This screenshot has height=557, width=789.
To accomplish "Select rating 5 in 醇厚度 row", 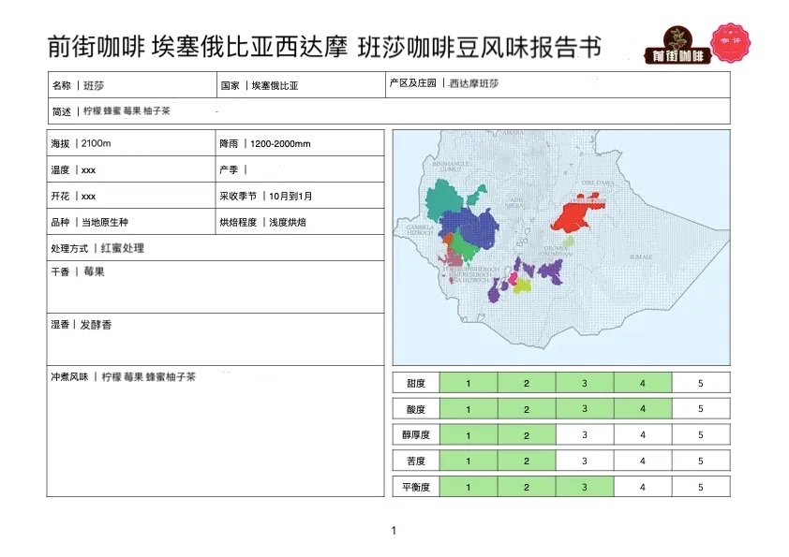I will click(701, 435).
